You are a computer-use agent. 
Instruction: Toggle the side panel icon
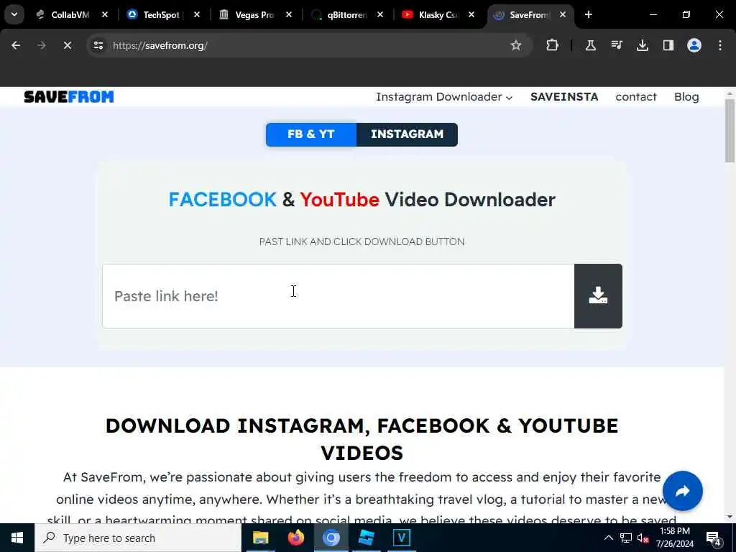coord(668,45)
